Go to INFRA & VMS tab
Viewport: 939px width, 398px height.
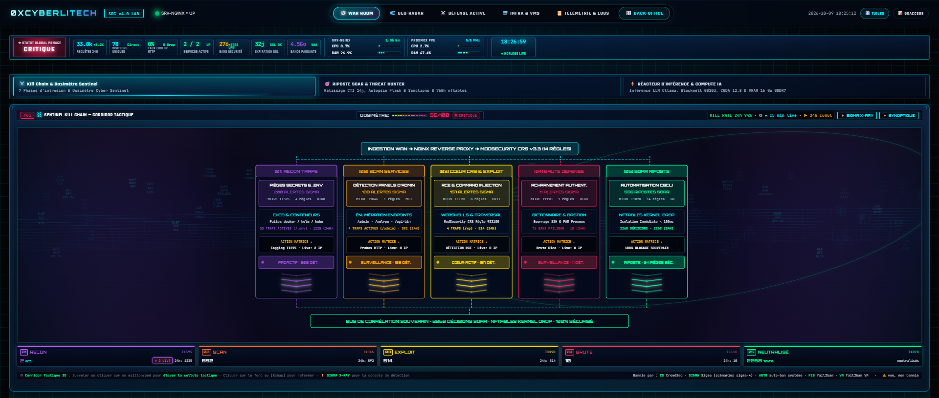tap(521, 13)
